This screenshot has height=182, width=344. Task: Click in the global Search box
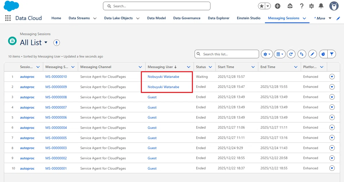point(157,6)
